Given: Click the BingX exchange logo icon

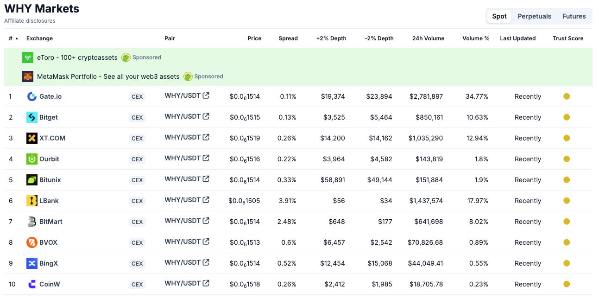Looking at the screenshot, I should coord(32,263).
